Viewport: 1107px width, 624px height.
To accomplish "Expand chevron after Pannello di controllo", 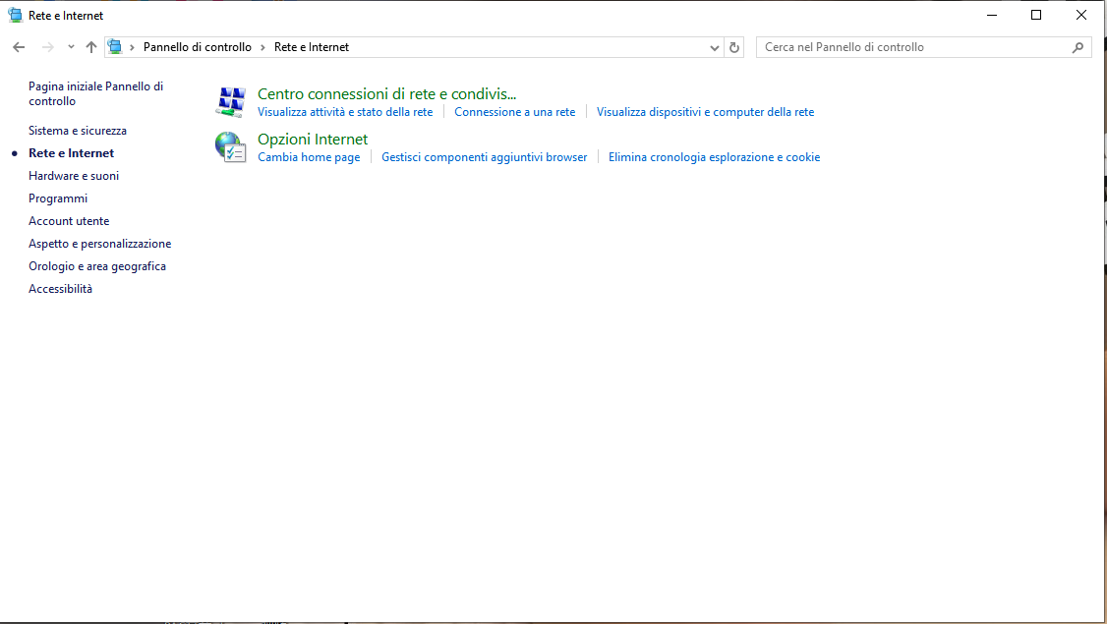I will [x=262, y=47].
